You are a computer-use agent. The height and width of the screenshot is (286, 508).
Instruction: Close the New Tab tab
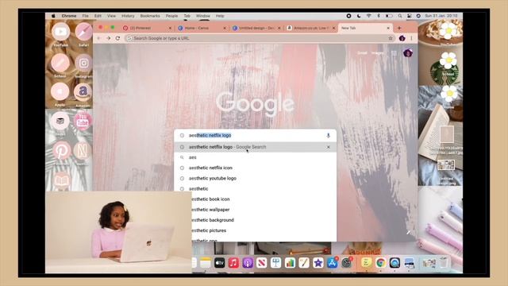point(388,29)
